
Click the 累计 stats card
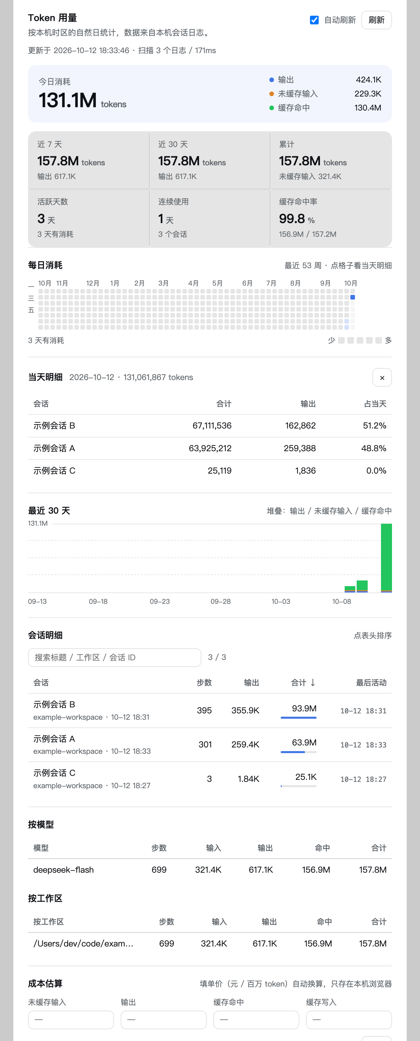[331, 160]
